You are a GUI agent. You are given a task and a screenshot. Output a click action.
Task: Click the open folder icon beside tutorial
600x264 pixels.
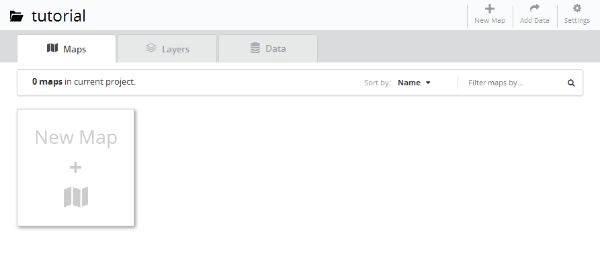pos(16,16)
